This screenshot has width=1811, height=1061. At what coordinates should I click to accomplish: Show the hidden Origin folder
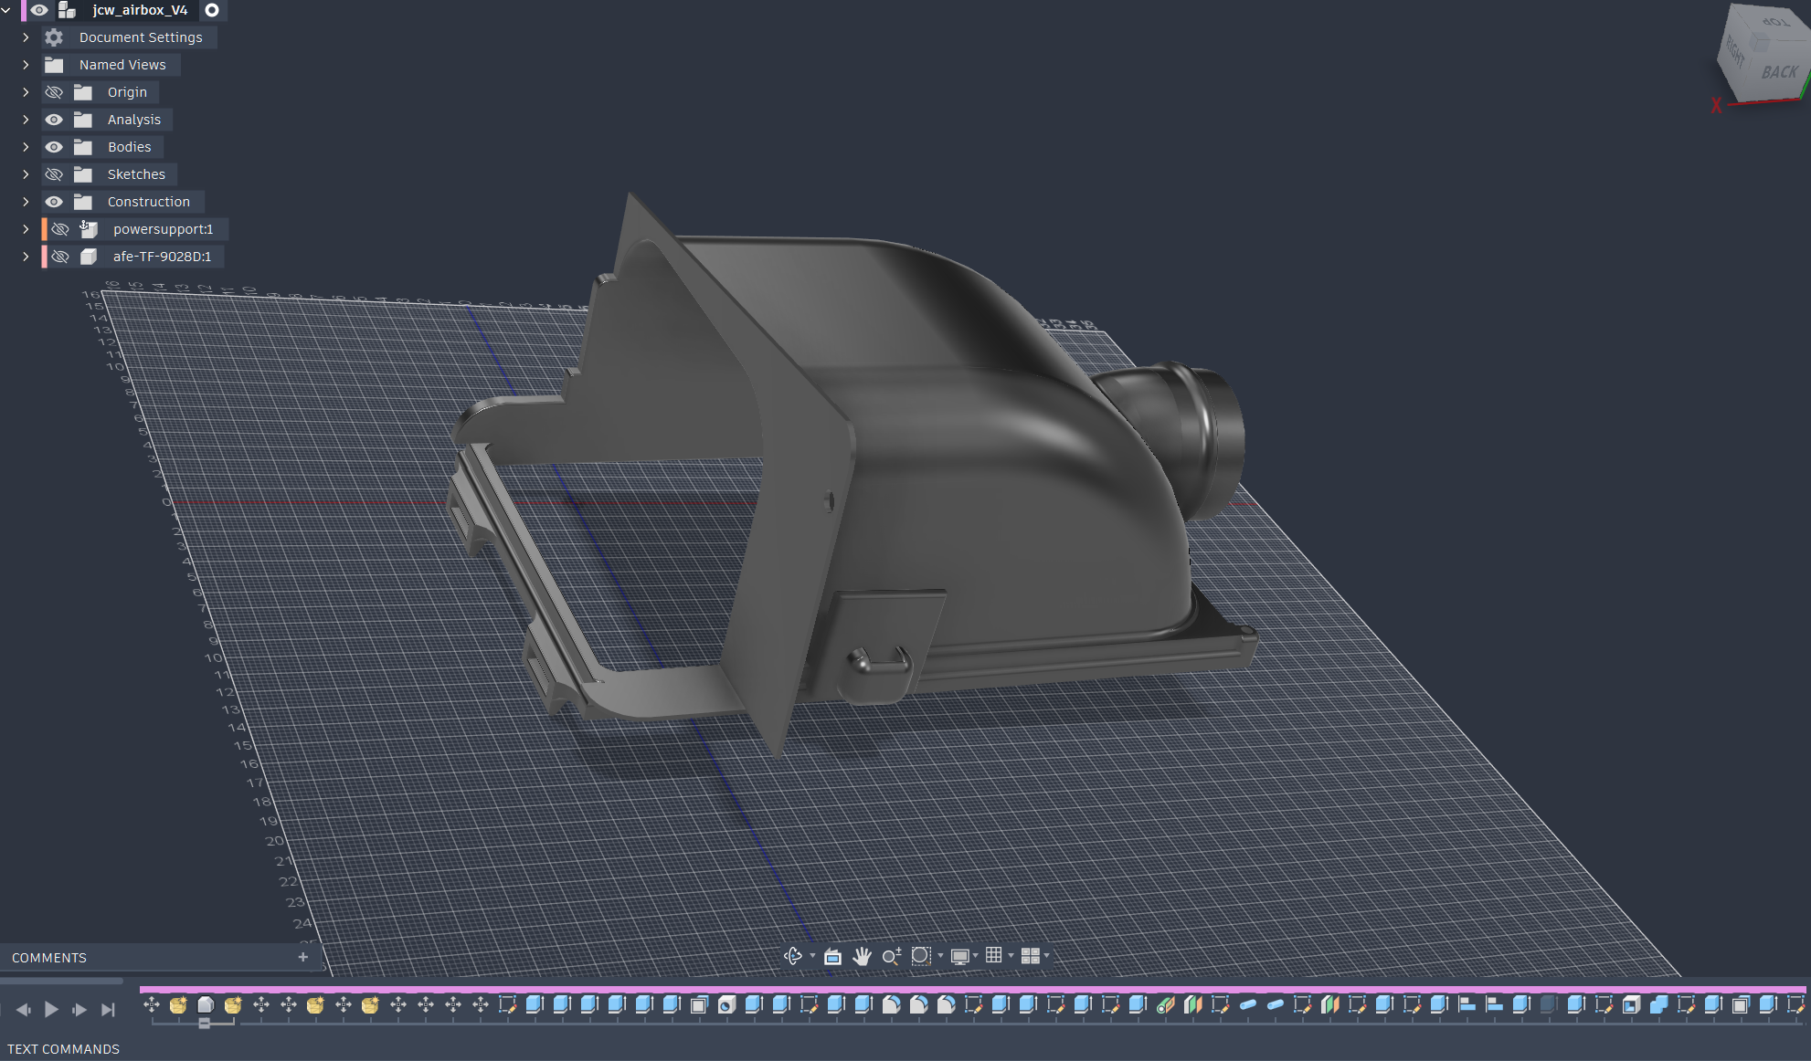[54, 92]
